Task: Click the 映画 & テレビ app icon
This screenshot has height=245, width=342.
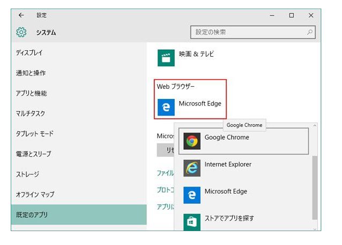Action: click(166, 58)
